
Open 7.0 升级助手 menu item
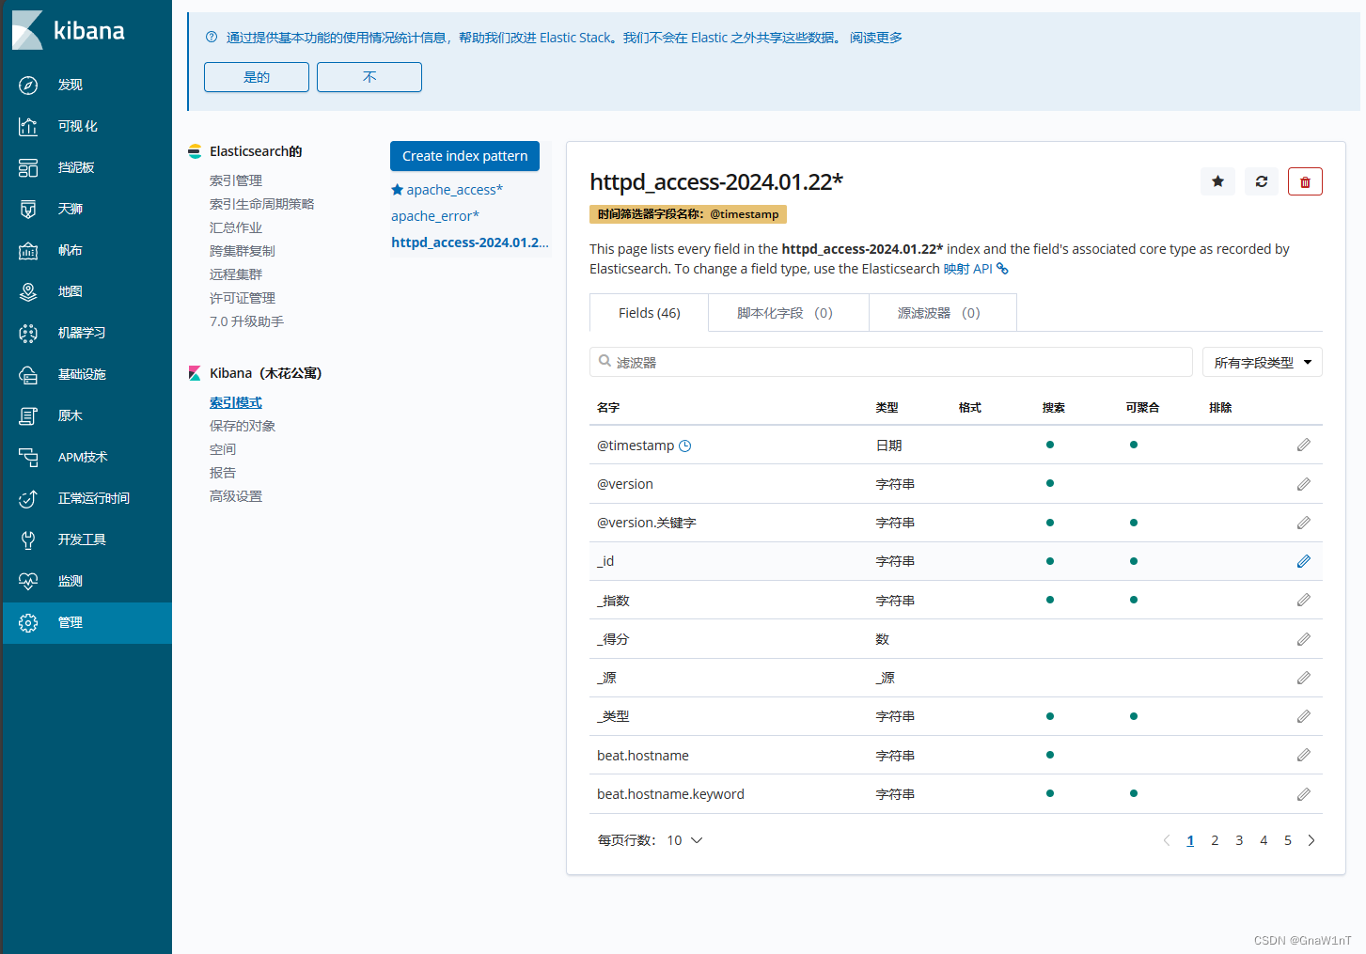click(246, 321)
